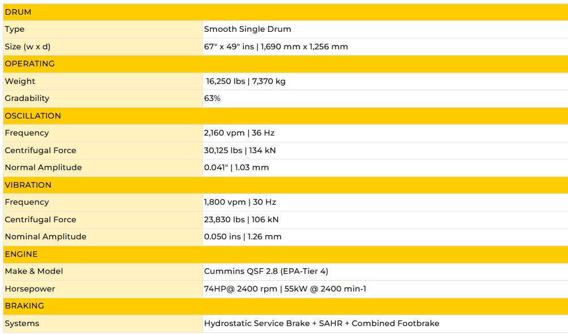Click the OPERATING section header

[29, 64]
